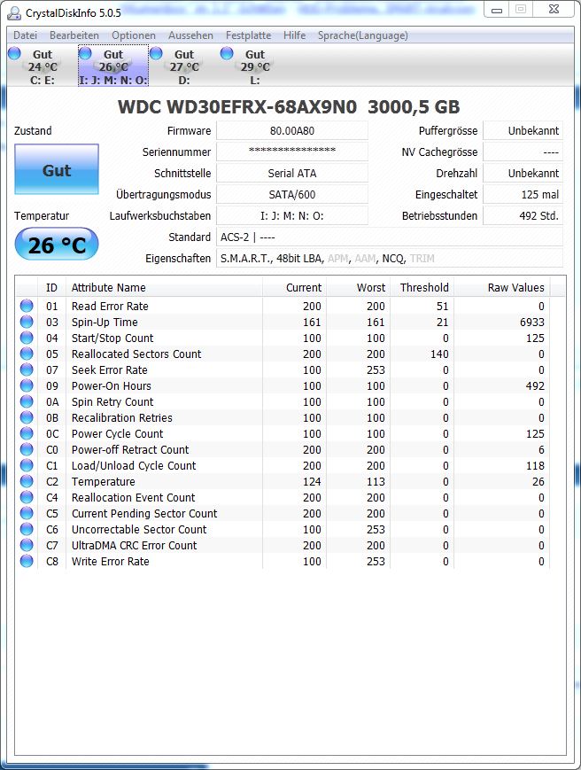Click Current value 124 in Temperature row
581x770 pixels.
click(x=312, y=482)
